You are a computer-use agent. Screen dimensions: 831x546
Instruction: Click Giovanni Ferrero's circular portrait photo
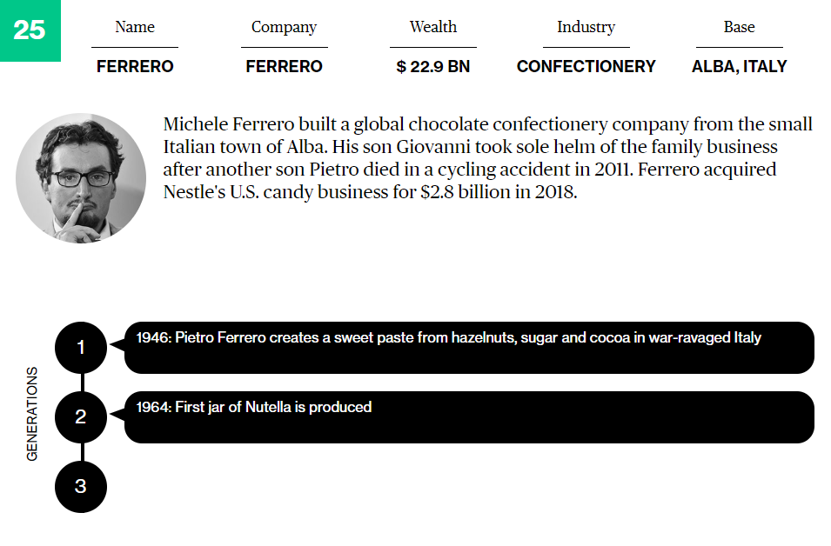[x=81, y=178]
